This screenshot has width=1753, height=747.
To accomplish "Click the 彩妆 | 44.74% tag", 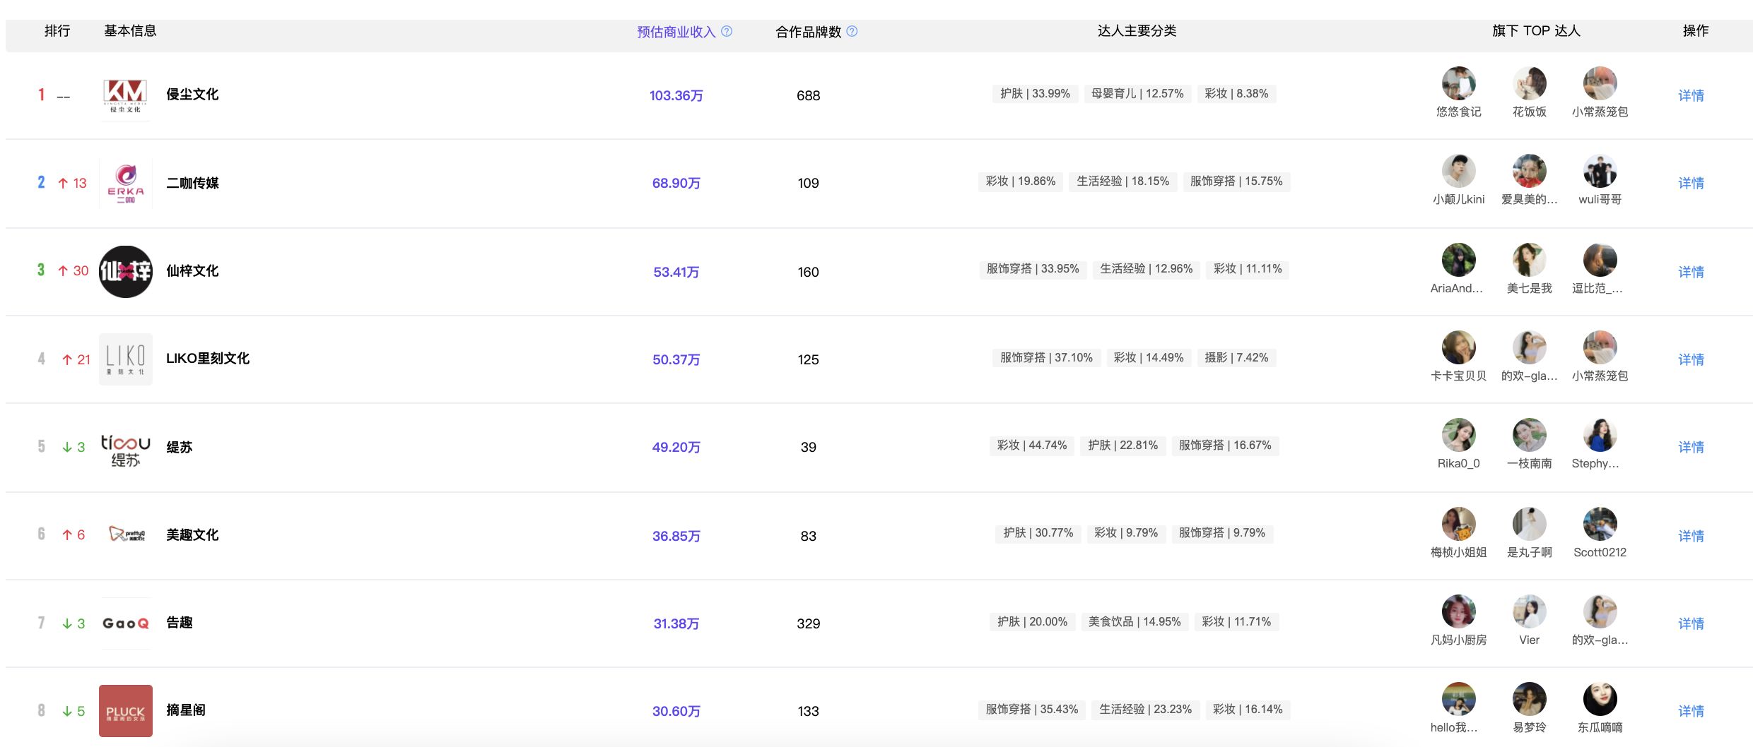I will point(1031,445).
